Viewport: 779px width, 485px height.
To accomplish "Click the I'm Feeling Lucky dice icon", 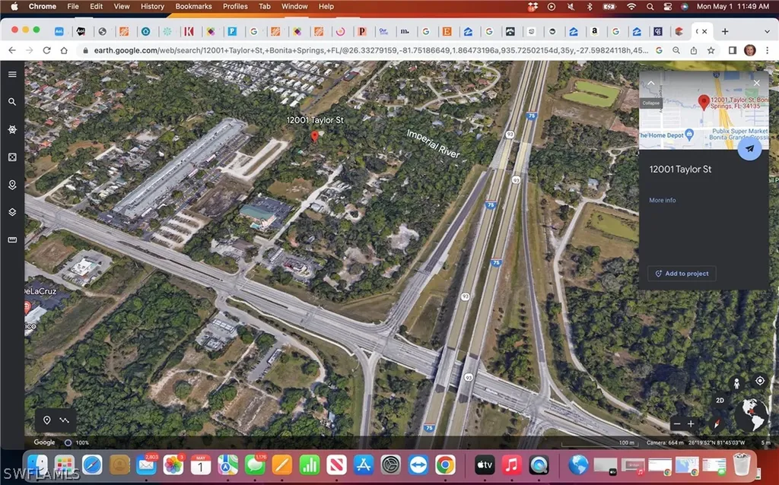I will tap(12, 157).
